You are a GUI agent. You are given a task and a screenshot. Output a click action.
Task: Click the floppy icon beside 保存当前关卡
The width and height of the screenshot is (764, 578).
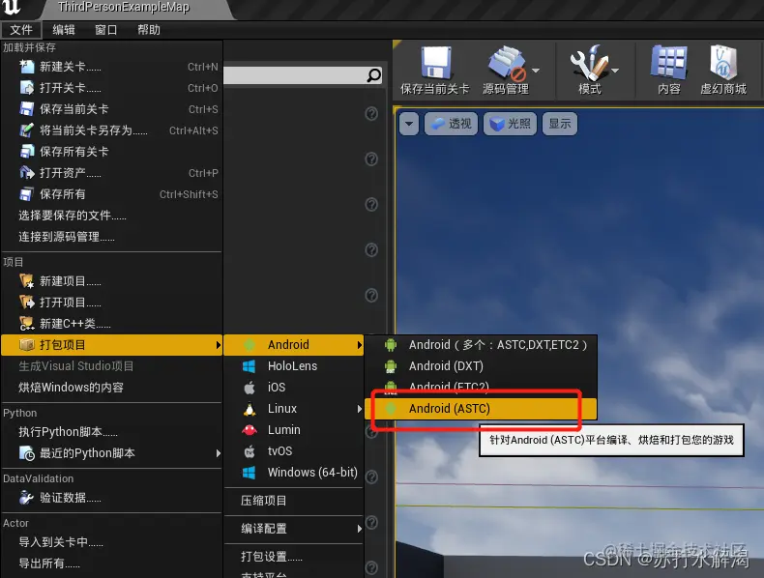point(27,108)
